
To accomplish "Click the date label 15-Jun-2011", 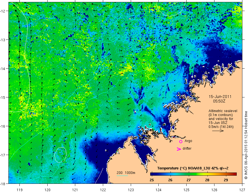I will pyautogui.click(x=220, y=97).
